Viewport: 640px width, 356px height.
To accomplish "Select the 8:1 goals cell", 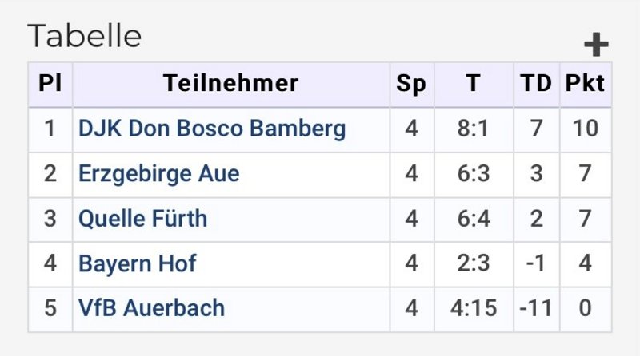I will click(x=474, y=130).
